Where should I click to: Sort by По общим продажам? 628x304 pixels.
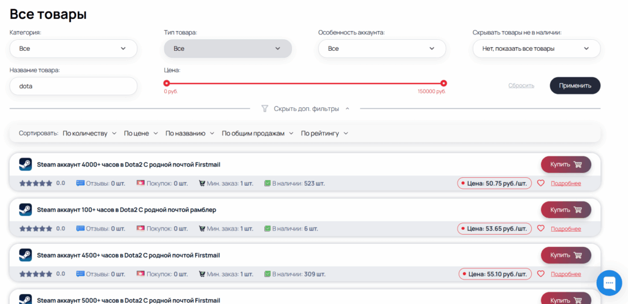[258, 133]
